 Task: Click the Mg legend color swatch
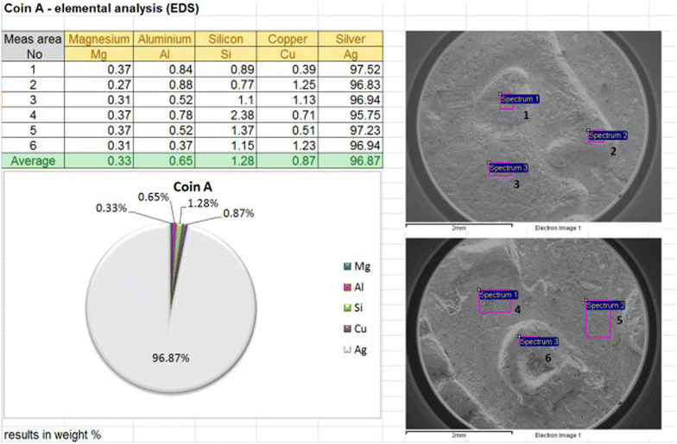coord(347,266)
